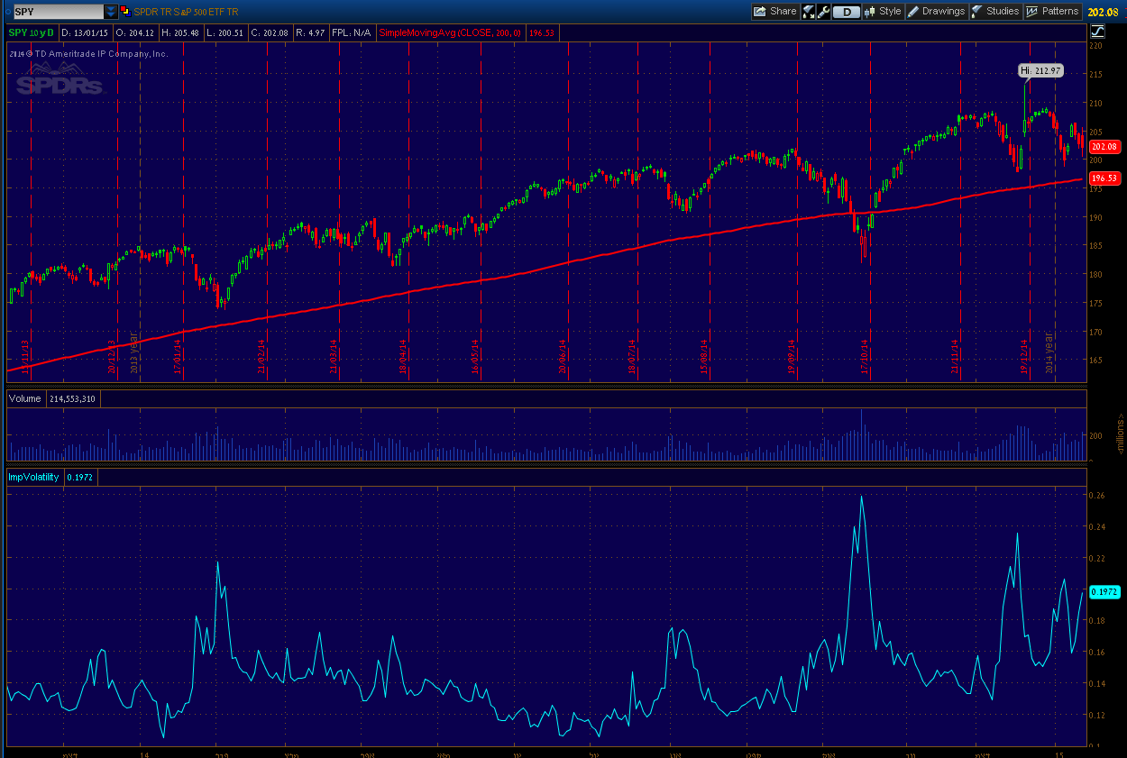
Task: Click the FPL: N/A field
Action: (352, 32)
